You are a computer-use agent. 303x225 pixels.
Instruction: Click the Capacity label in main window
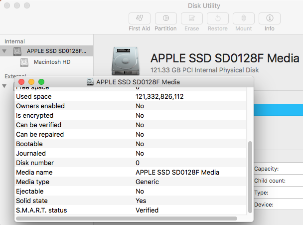click(267, 169)
